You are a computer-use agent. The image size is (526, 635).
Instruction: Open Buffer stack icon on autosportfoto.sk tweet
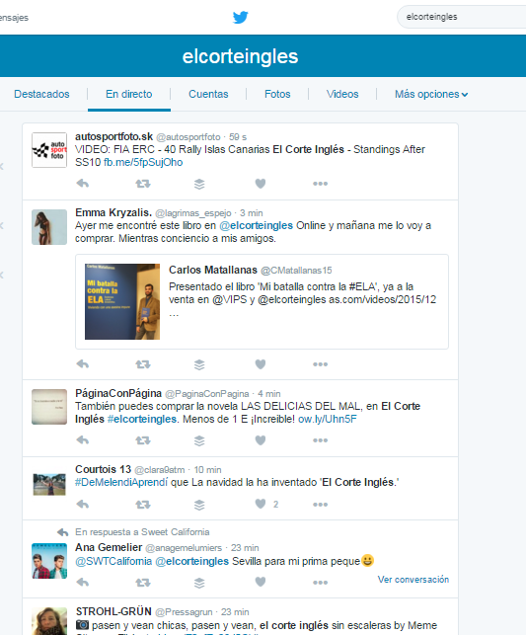coord(199,184)
